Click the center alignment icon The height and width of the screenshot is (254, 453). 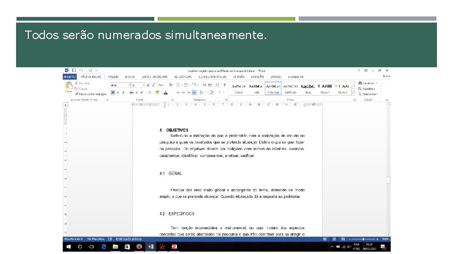coord(184,93)
